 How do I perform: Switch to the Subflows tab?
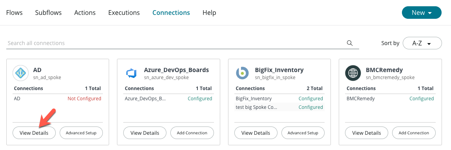pyautogui.click(x=48, y=13)
